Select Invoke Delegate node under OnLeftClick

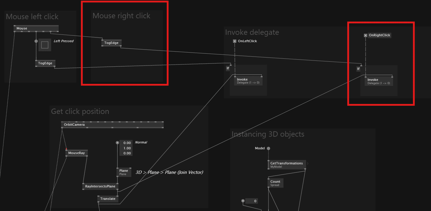[248, 81]
